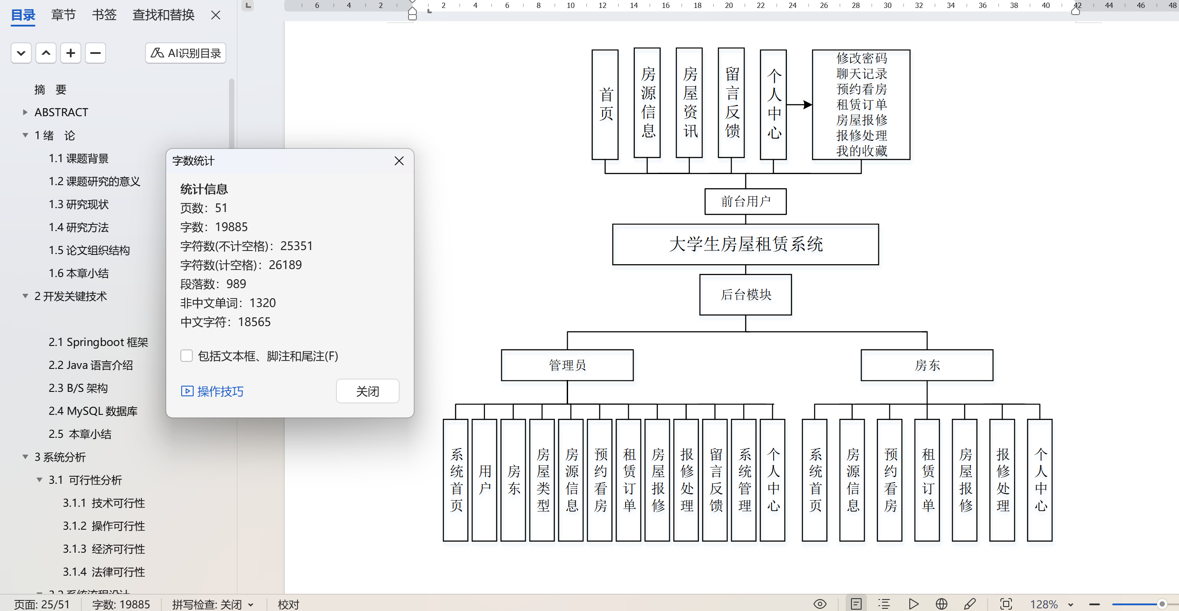1179x611 pixels.
Task: Expand the ABSTRACT outline entry
Action: tap(25, 112)
